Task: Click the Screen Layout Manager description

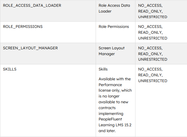Action: (x=112, y=51)
